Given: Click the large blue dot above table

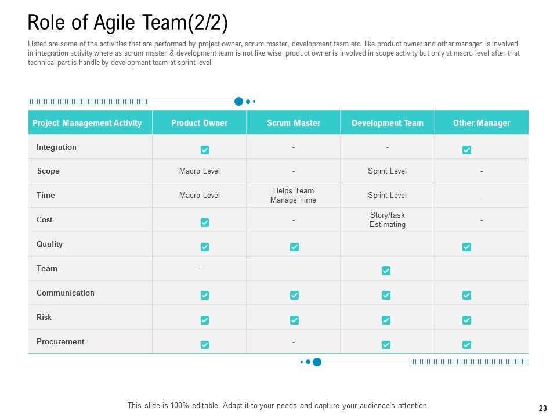Looking at the screenshot, I should (238, 102).
